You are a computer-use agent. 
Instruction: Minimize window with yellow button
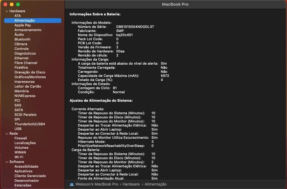[x=12, y=4]
